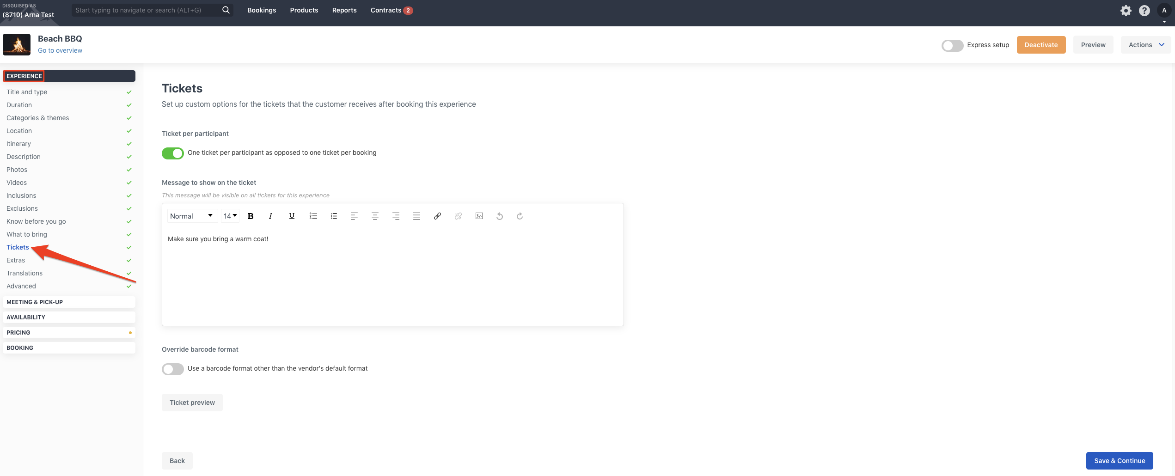Insert a bulleted unordered list
The image size is (1175, 476).
click(x=313, y=216)
